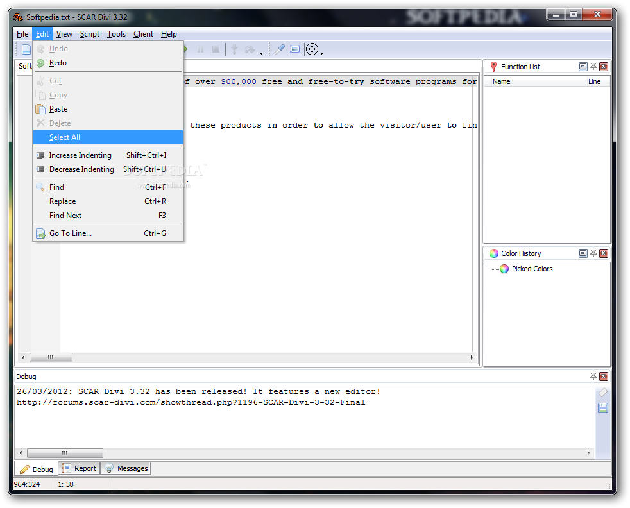
Task: Close the Debug panel
Action: (x=604, y=377)
